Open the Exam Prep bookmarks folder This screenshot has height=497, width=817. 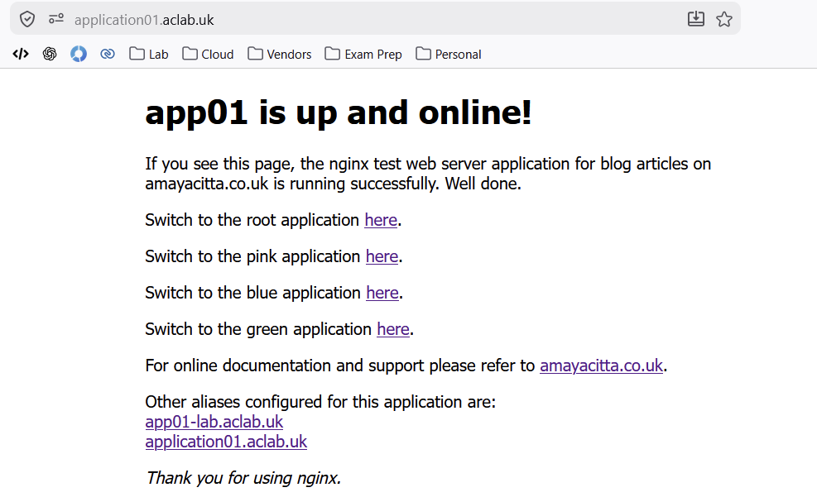(x=363, y=54)
